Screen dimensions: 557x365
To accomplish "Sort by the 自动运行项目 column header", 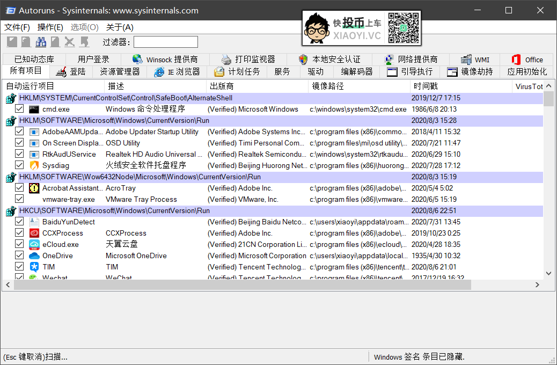I will 53,86.
